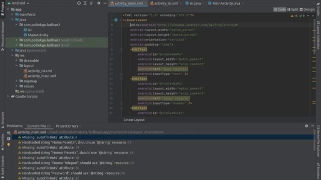The image size is (321, 180).
Task: Click the yellow lightbulb quick-fix icon
Action: [x=9, y=144]
